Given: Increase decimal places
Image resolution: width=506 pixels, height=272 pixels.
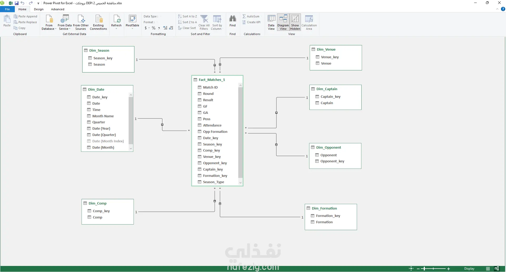Looking at the screenshot, I should click(x=165, y=28).
